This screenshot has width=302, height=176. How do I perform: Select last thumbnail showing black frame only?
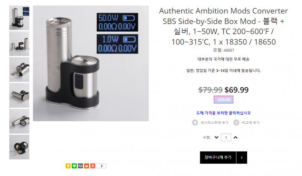click(x=19, y=147)
